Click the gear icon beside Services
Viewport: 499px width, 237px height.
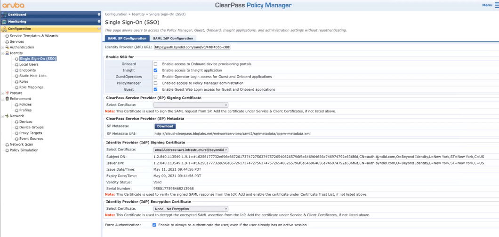pyautogui.click(x=7, y=41)
